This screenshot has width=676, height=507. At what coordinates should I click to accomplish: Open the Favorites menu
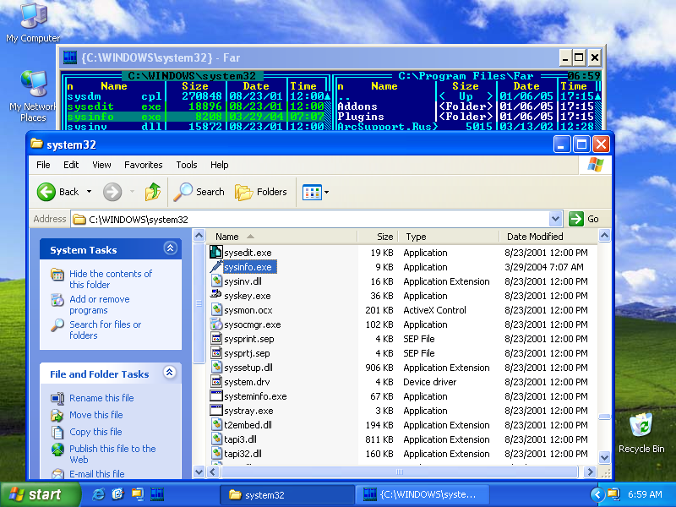point(143,165)
